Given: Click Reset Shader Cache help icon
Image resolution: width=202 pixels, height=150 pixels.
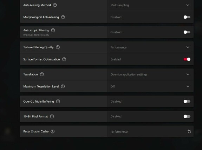Looking at the screenshot, I should point(53,131).
